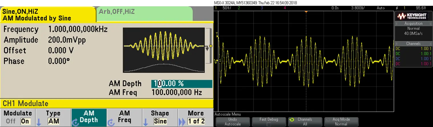Select the channel 1 indicator in scope header
433x127 pixels.
tap(216, 8)
